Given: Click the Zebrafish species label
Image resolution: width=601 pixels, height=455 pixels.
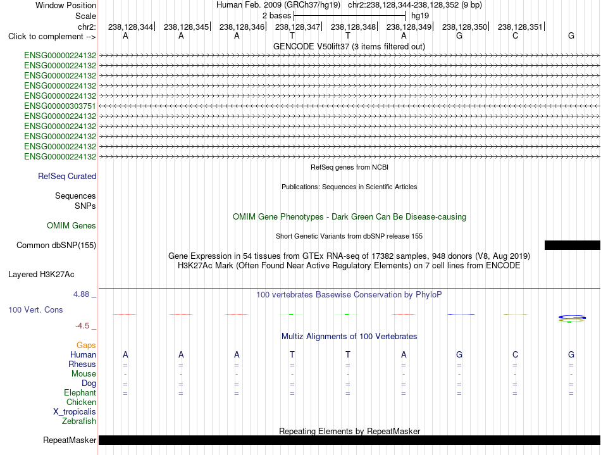Looking at the screenshot, I should click(x=79, y=421).
